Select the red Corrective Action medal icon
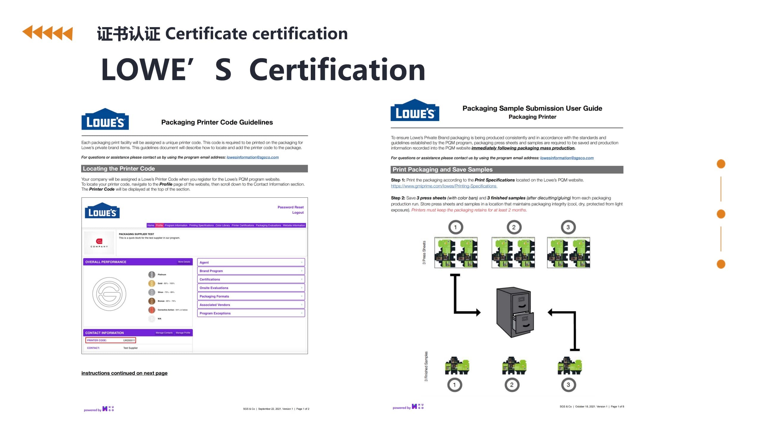Screen dimensions: 762x428 152,310
